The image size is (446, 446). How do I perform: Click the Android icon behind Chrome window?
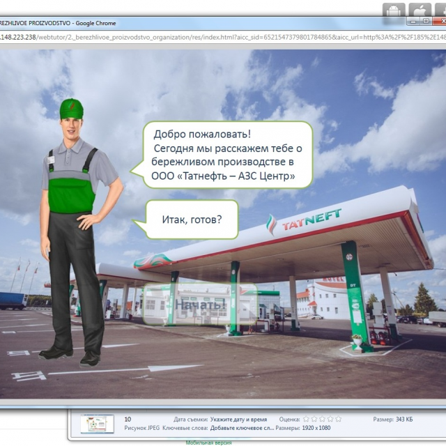[x=394, y=11]
